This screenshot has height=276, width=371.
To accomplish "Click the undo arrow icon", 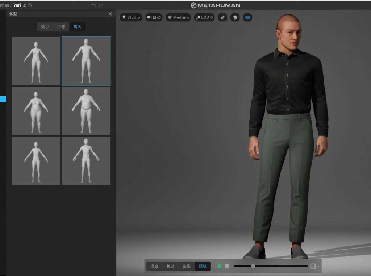I will click(94, 5).
